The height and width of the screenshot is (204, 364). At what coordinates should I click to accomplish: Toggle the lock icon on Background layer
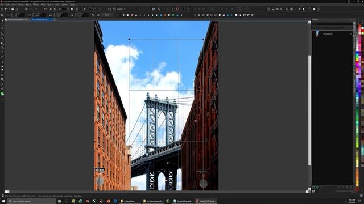pyautogui.click(x=350, y=34)
